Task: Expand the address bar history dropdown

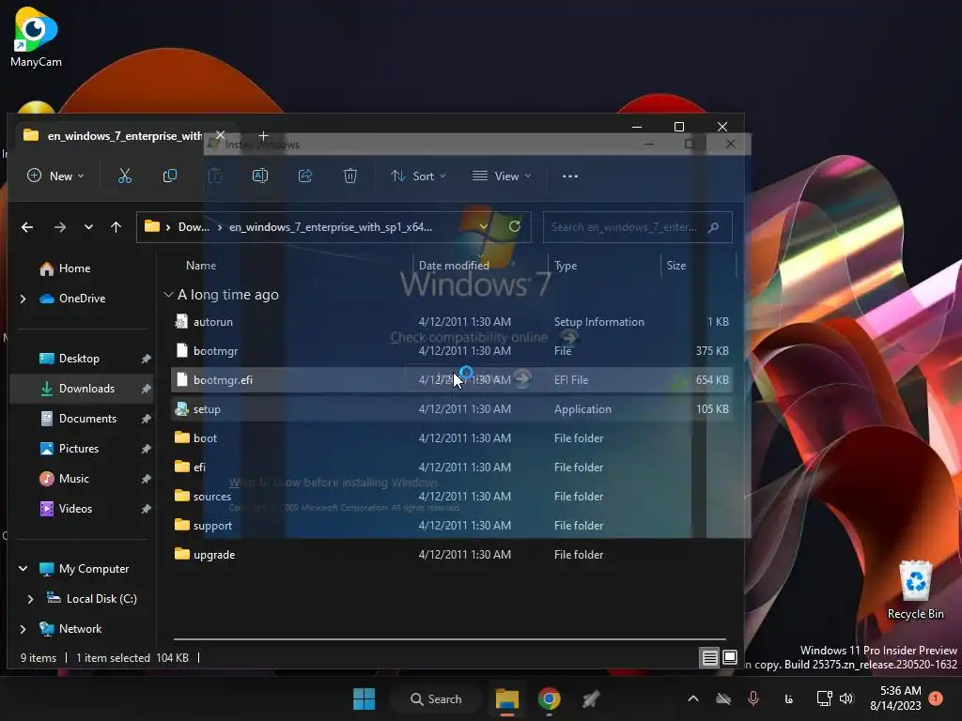Action: tap(484, 227)
